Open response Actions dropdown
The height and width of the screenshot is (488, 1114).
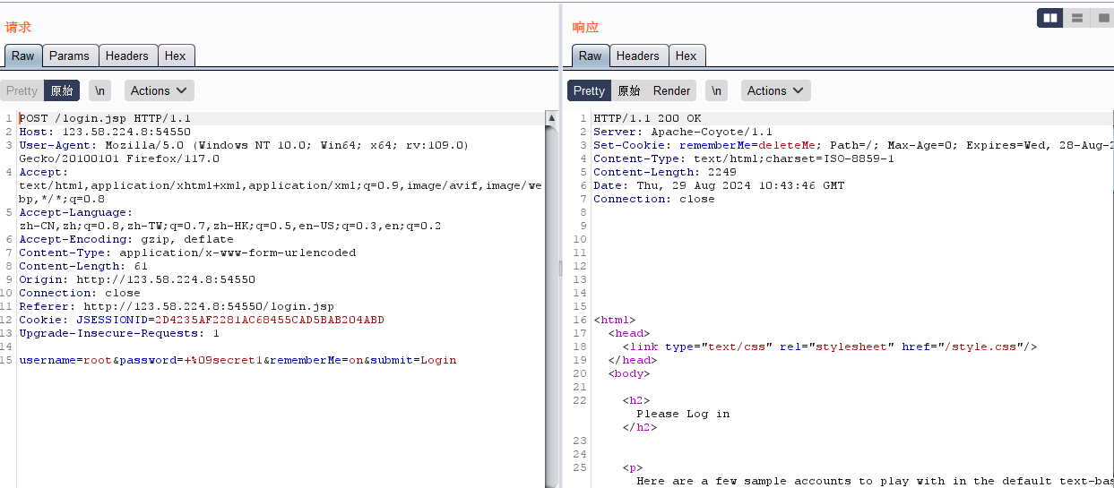pos(775,90)
